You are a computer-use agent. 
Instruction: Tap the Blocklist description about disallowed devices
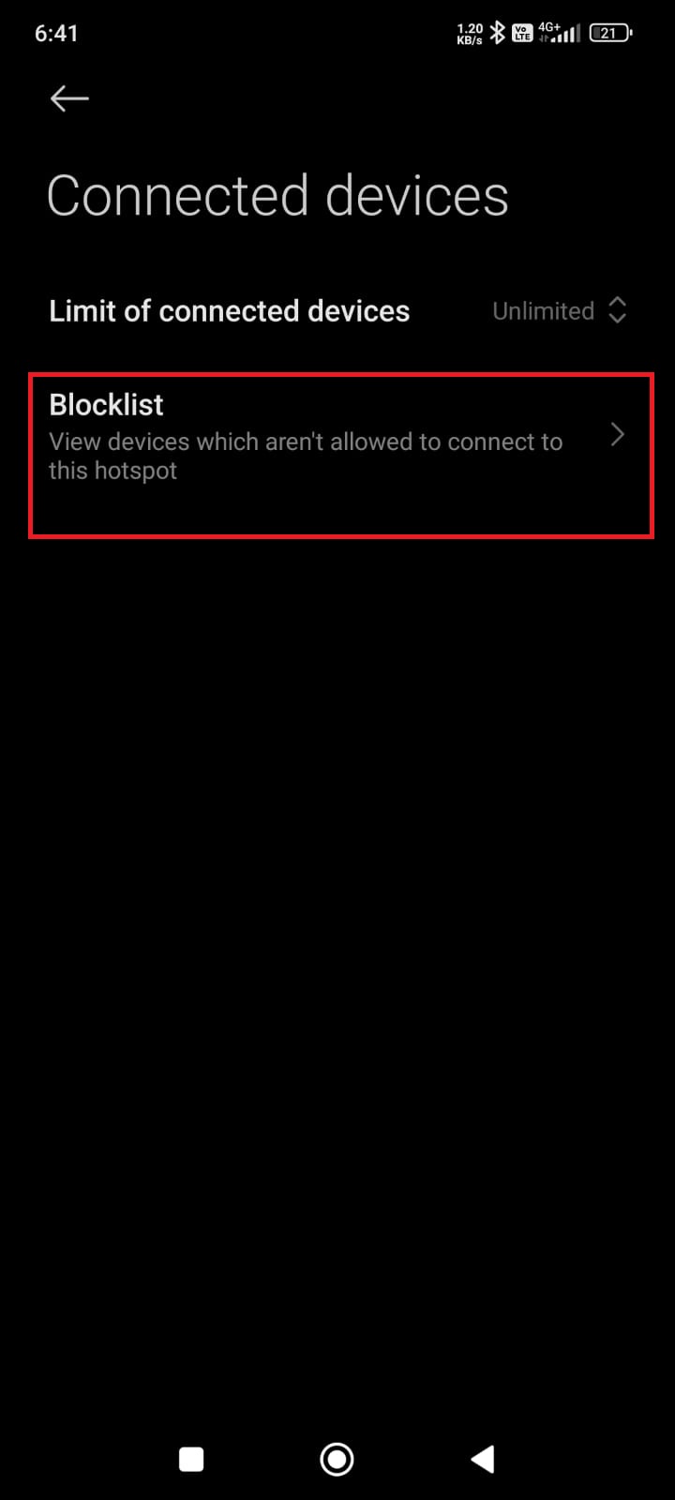click(x=306, y=456)
